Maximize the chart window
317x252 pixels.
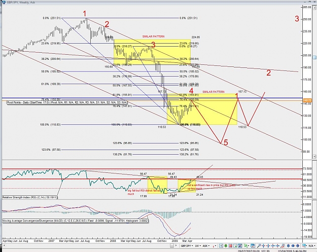coord(309,2)
